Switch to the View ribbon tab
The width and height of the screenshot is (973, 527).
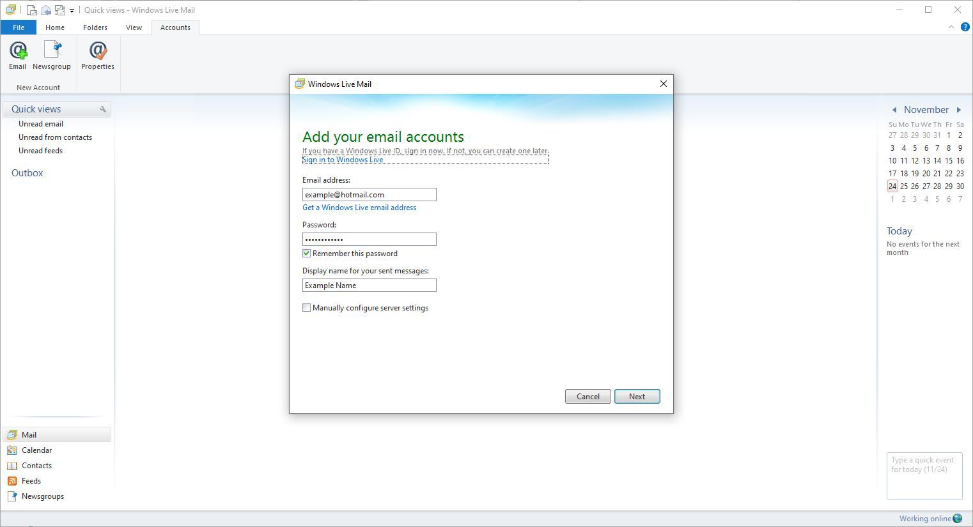click(x=134, y=27)
